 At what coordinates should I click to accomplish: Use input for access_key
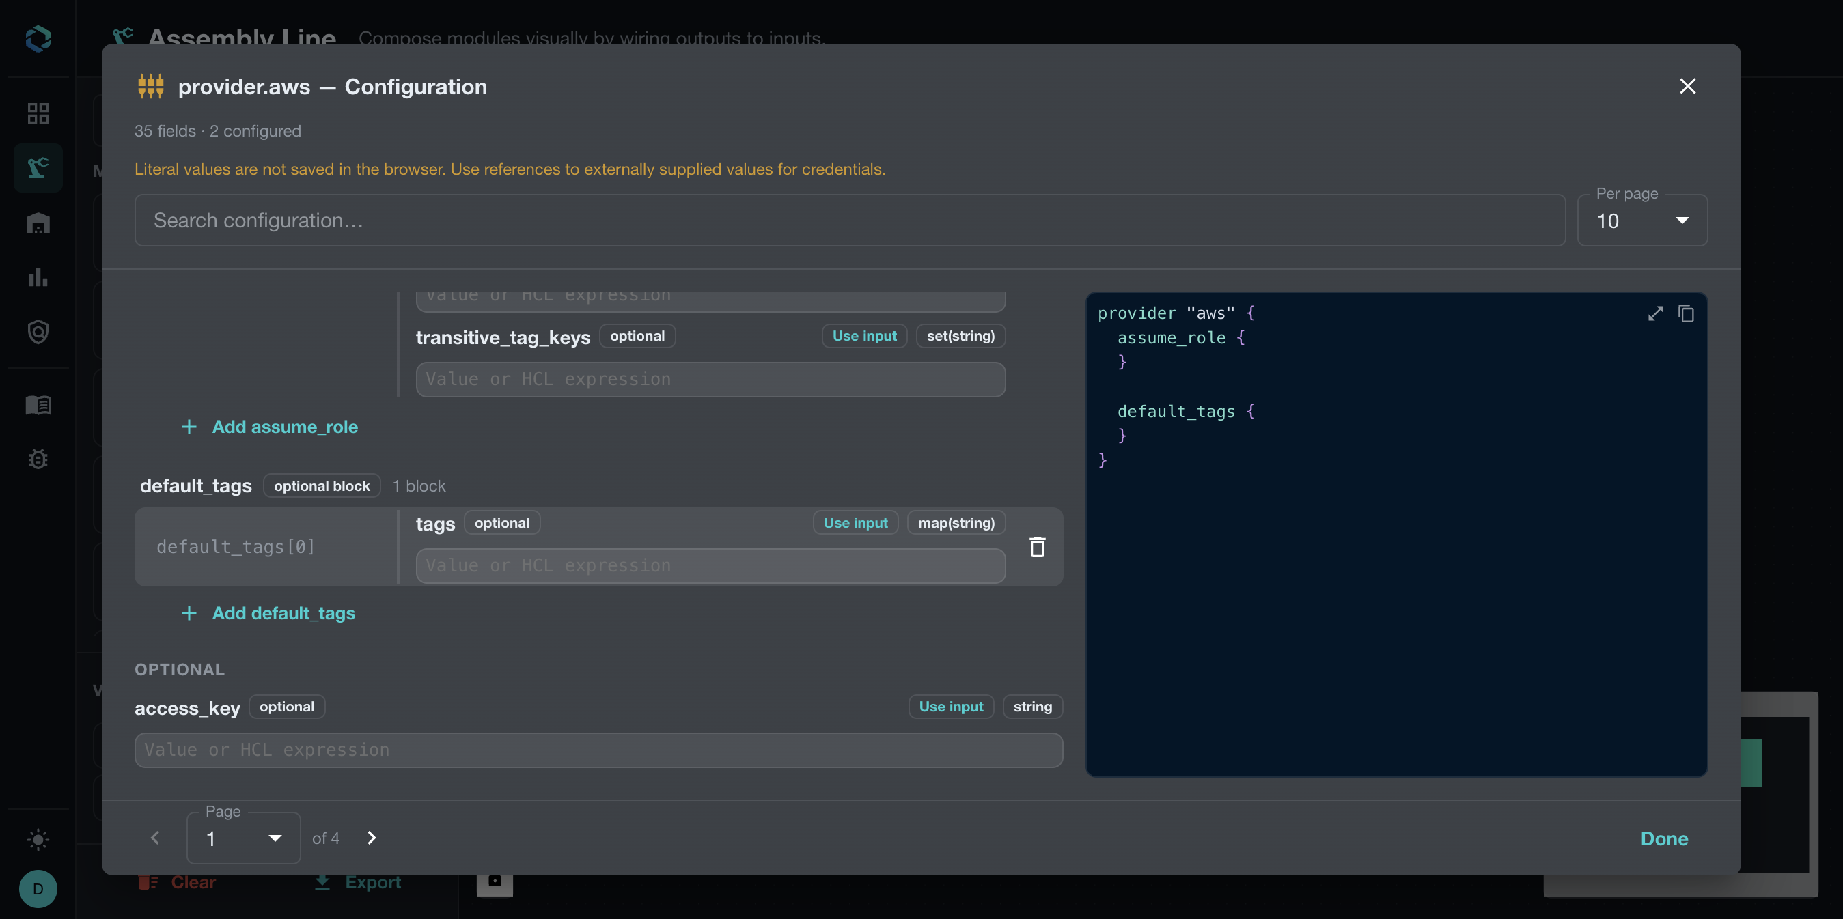[x=951, y=707]
